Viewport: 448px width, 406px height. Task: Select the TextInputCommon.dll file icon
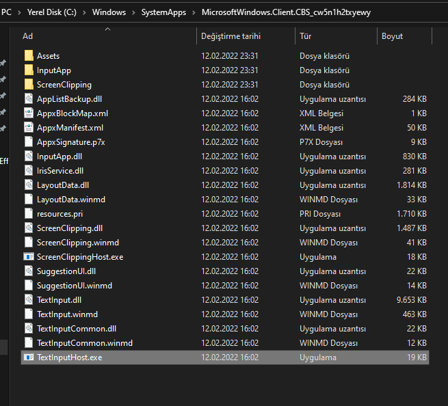pos(29,329)
